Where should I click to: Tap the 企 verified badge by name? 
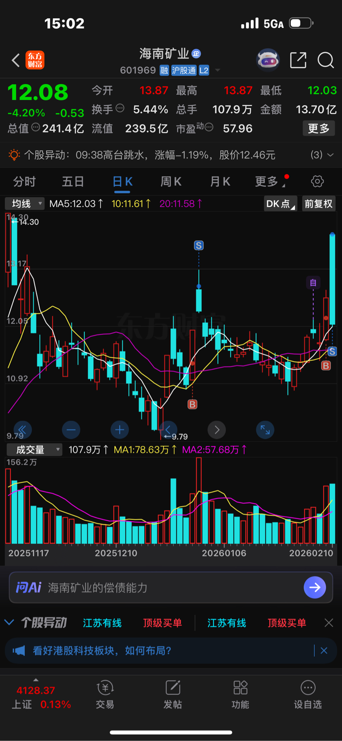pyautogui.click(x=196, y=54)
